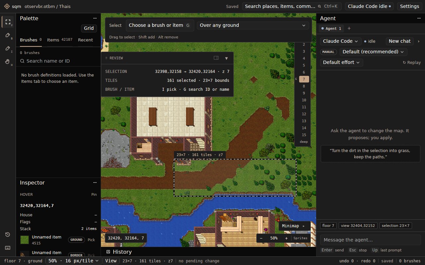Open the Palette panel options menu

coord(95,18)
